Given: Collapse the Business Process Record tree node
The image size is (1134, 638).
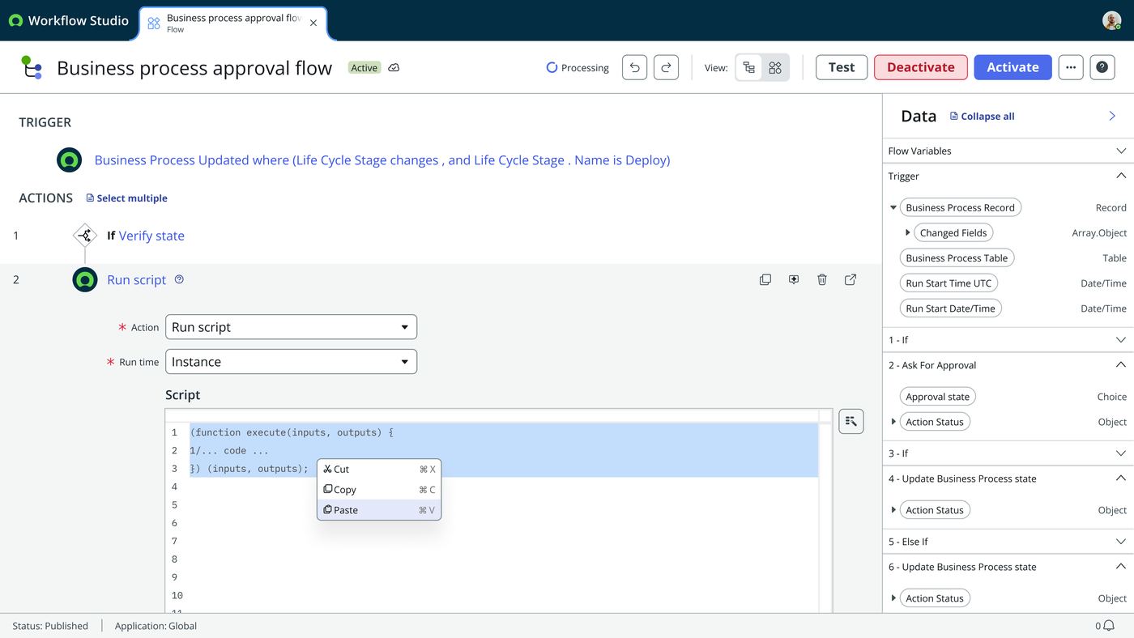Looking at the screenshot, I should [893, 208].
